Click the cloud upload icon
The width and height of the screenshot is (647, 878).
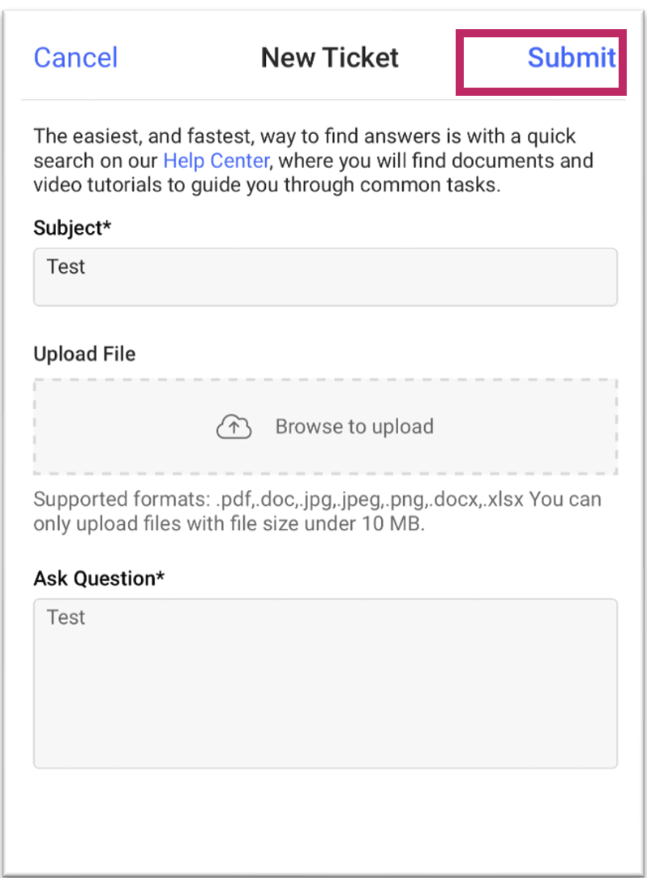tap(234, 427)
